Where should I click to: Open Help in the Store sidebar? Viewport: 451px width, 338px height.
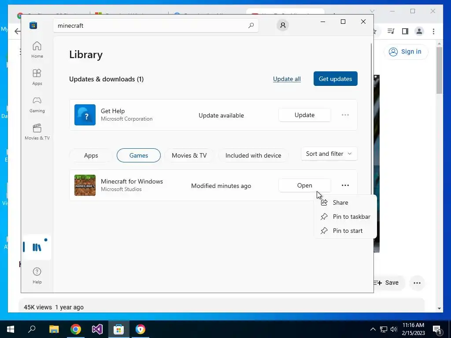pyautogui.click(x=37, y=276)
